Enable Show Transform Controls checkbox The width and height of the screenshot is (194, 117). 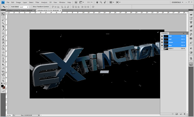coord(32,7)
